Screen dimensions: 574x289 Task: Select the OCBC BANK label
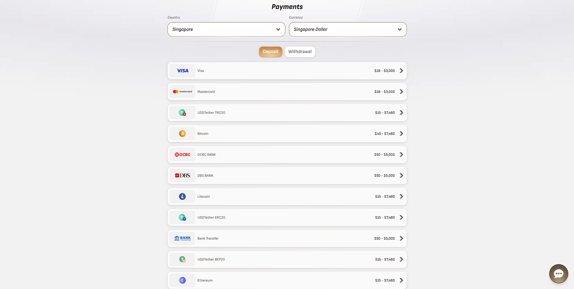point(207,155)
